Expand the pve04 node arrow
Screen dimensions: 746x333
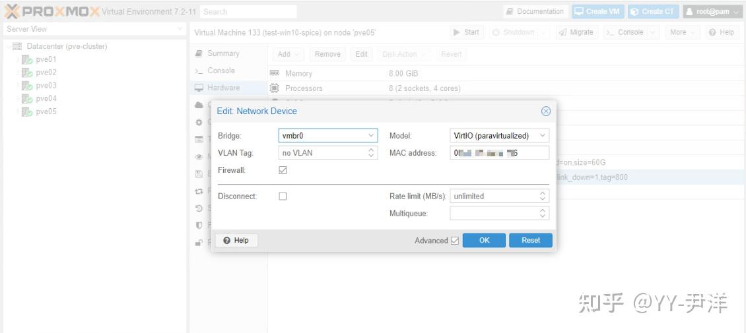pyautogui.click(x=18, y=99)
